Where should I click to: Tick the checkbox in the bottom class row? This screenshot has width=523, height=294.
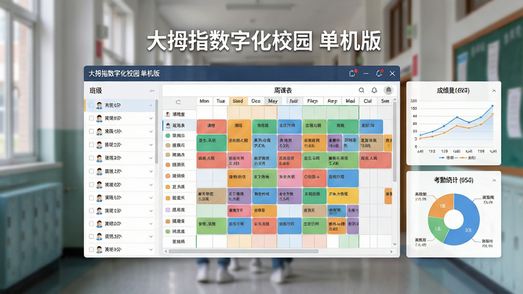91,249
